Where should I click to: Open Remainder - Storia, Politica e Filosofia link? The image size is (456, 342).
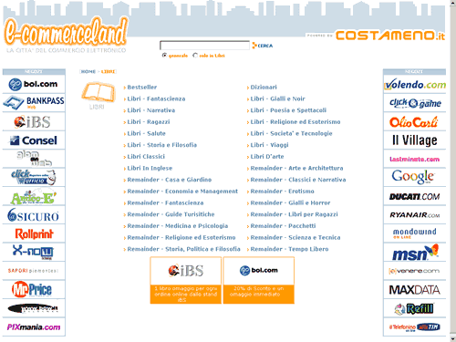coord(183,249)
